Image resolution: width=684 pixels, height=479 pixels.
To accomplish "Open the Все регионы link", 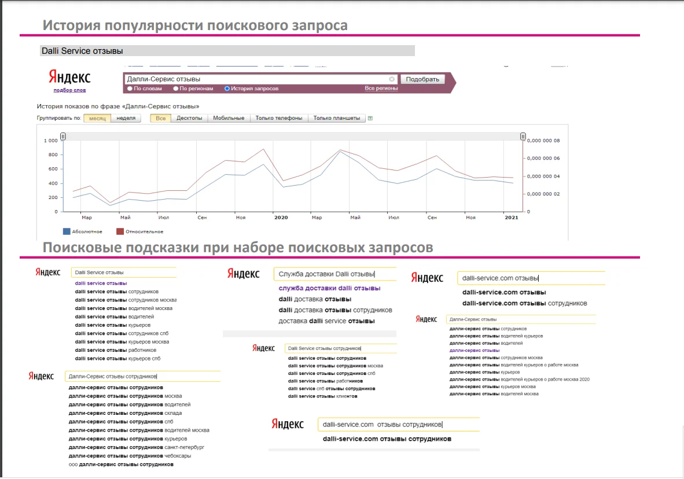I will [x=381, y=88].
